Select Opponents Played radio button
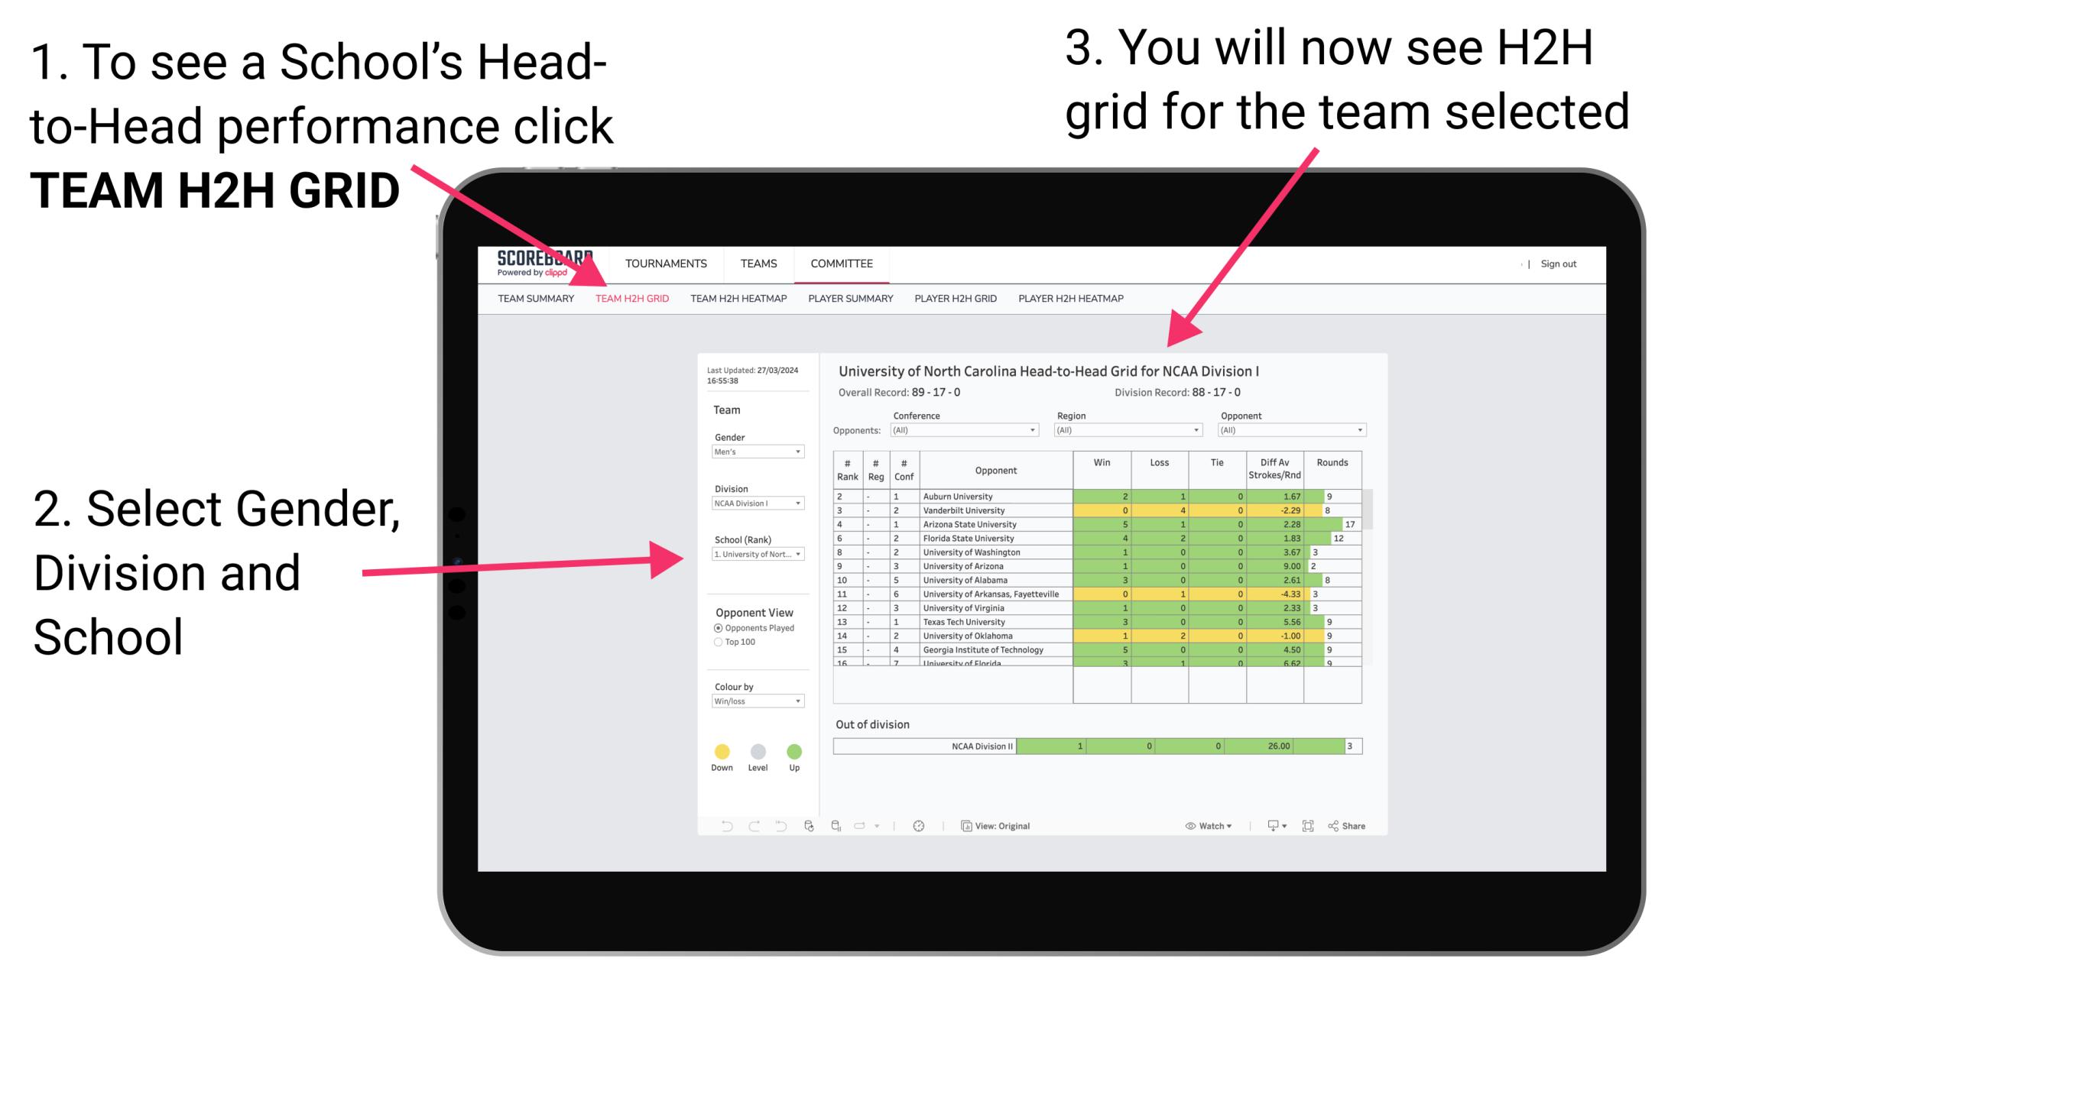Viewport: 2077px width, 1117px height. (712, 630)
